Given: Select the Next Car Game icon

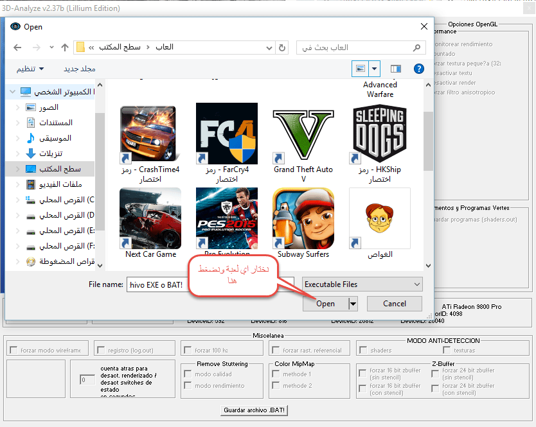Looking at the screenshot, I should pyautogui.click(x=150, y=218).
